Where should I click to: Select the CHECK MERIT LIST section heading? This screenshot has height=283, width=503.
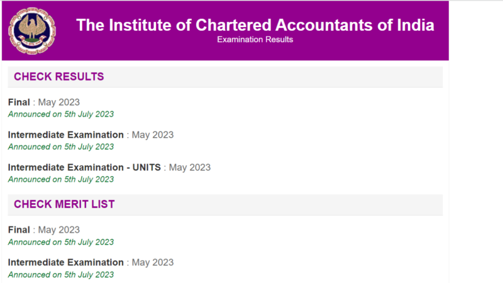[x=64, y=204]
